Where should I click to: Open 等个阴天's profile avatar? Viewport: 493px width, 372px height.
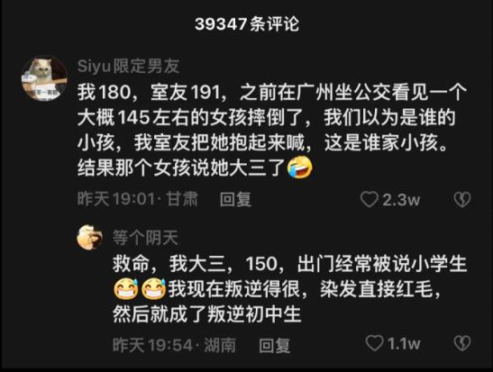pyautogui.click(x=89, y=237)
